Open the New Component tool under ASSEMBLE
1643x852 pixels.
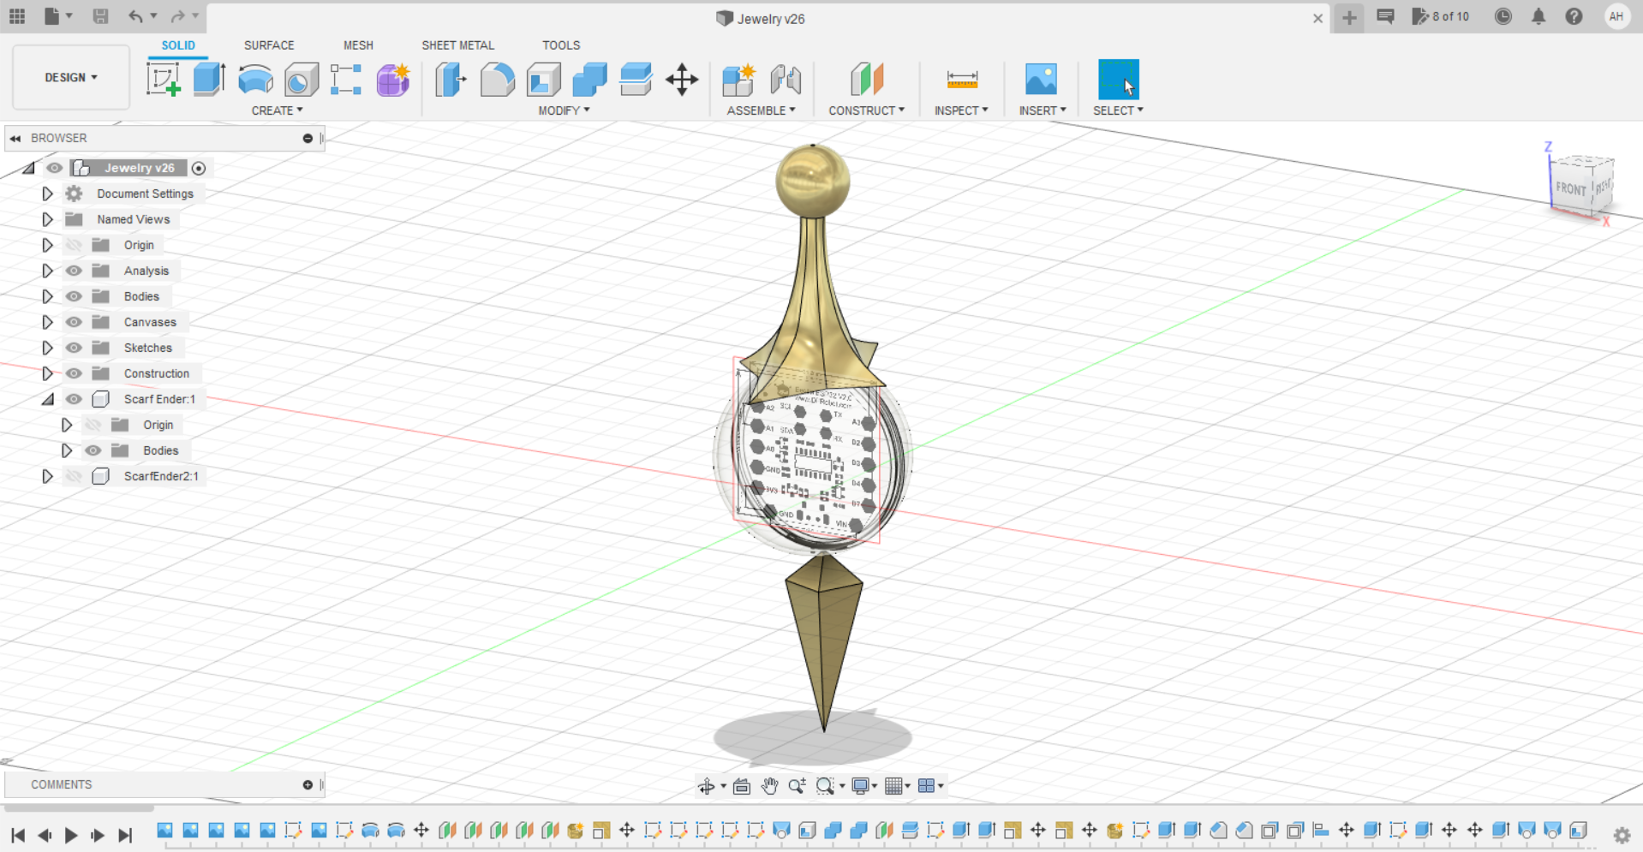738,80
